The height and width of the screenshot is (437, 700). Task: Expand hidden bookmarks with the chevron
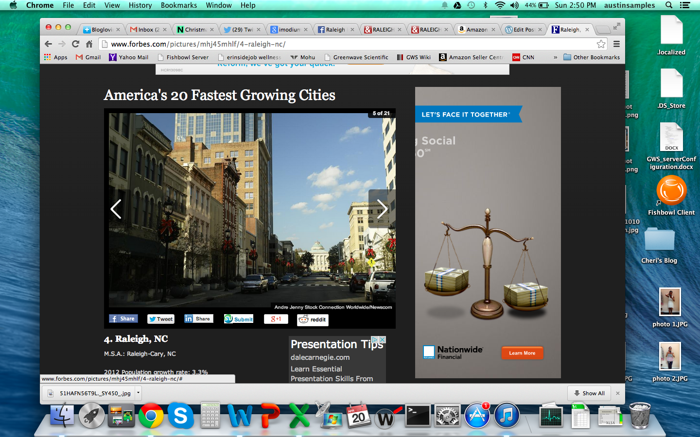point(555,57)
